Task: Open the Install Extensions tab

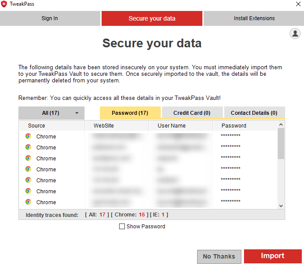Action: tap(254, 18)
